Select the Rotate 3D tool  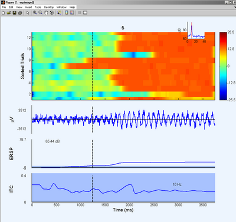coord(52,13)
